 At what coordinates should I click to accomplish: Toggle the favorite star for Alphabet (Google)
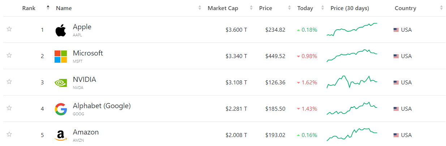[x=9, y=108]
